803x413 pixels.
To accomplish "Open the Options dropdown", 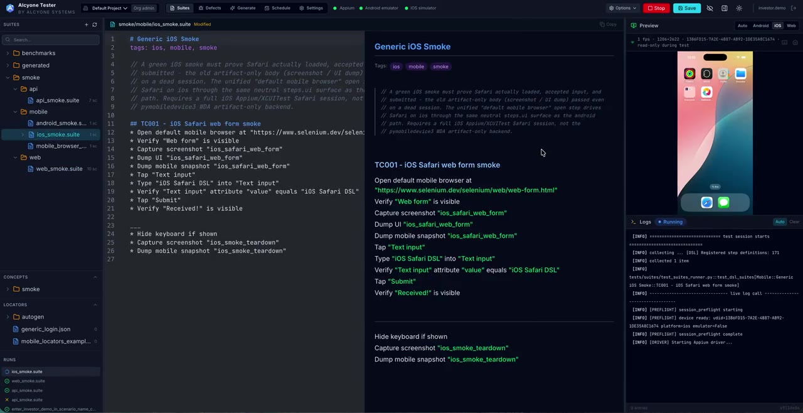I will [x=622, y=8].
